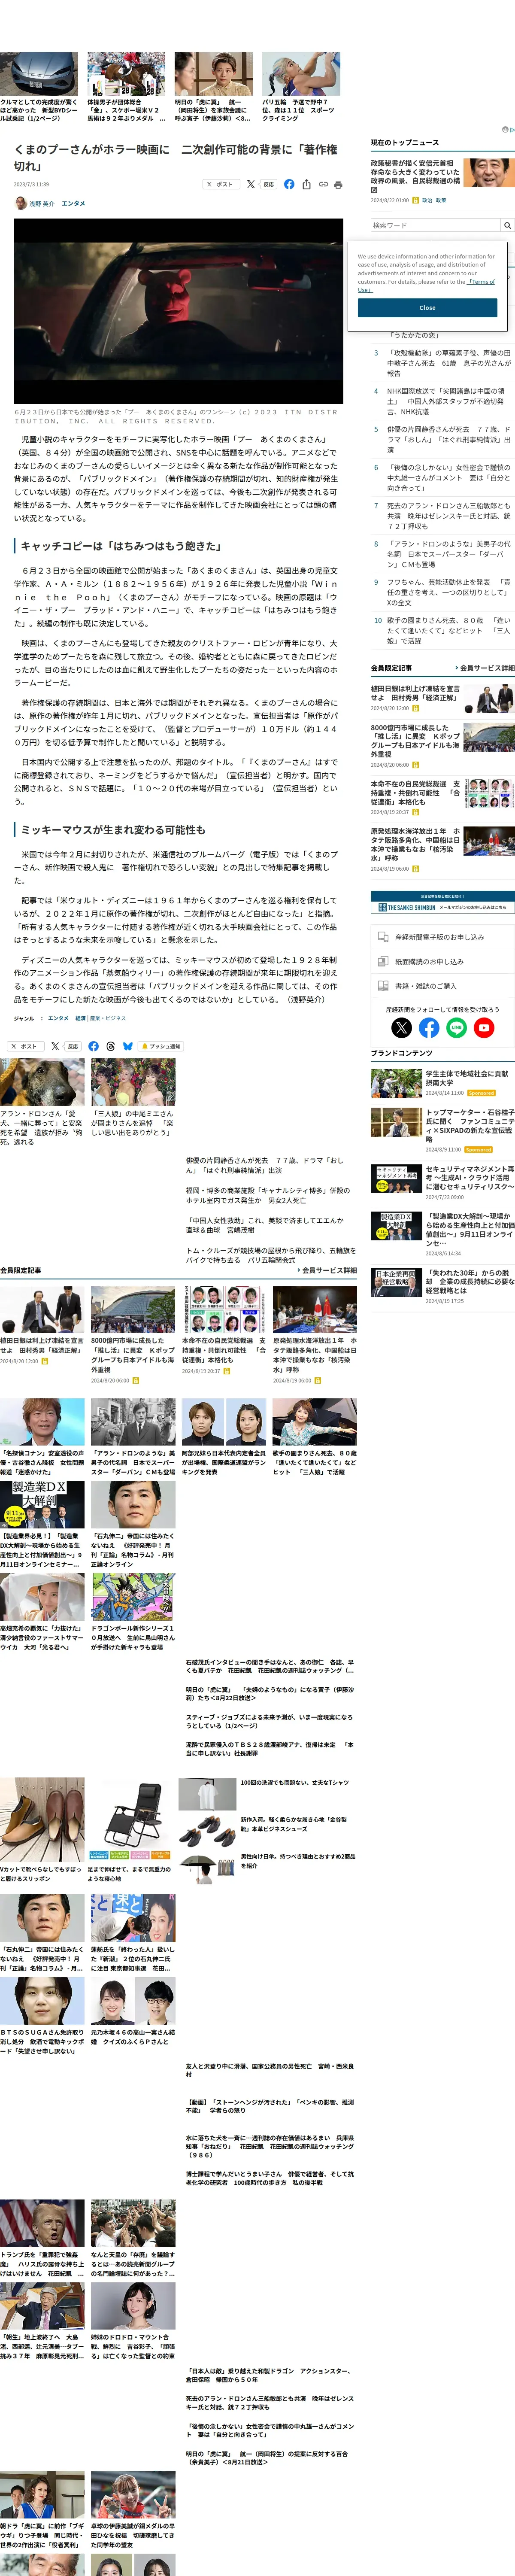Share on Facebook icon below the article
The width and height of the screenshot is (515, 2576).
coord(93,1046)
